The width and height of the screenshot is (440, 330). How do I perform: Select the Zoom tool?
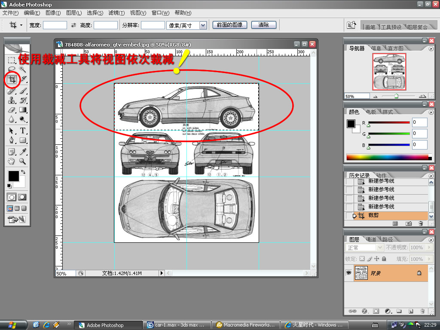23,162
